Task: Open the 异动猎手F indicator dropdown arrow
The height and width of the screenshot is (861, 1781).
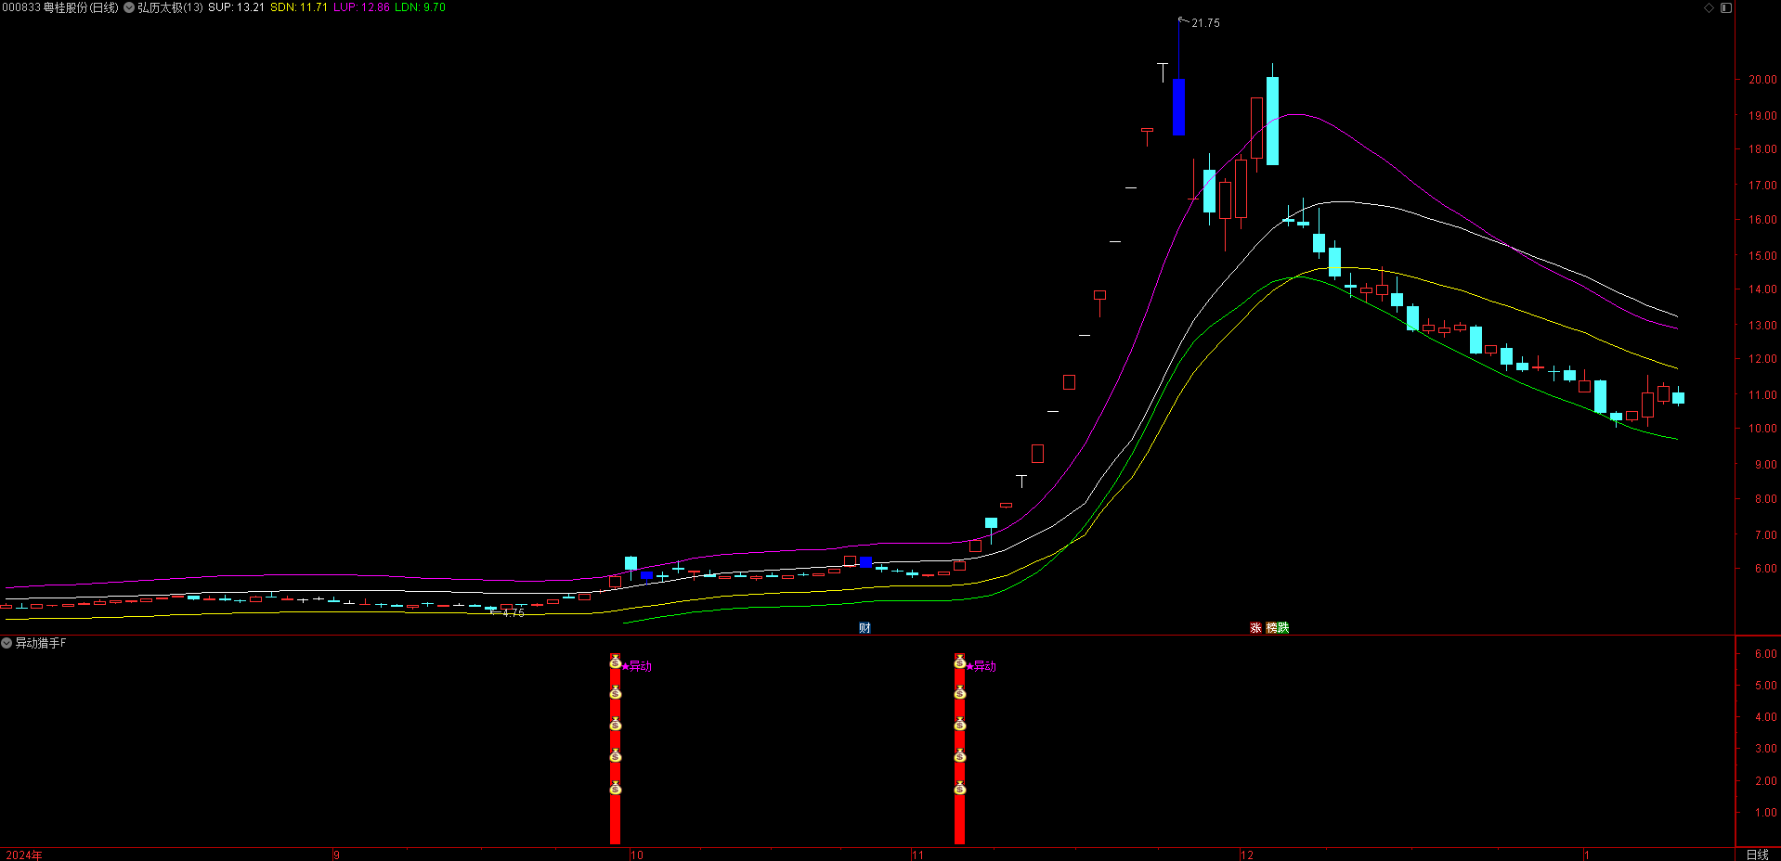Action: (6, 643)
